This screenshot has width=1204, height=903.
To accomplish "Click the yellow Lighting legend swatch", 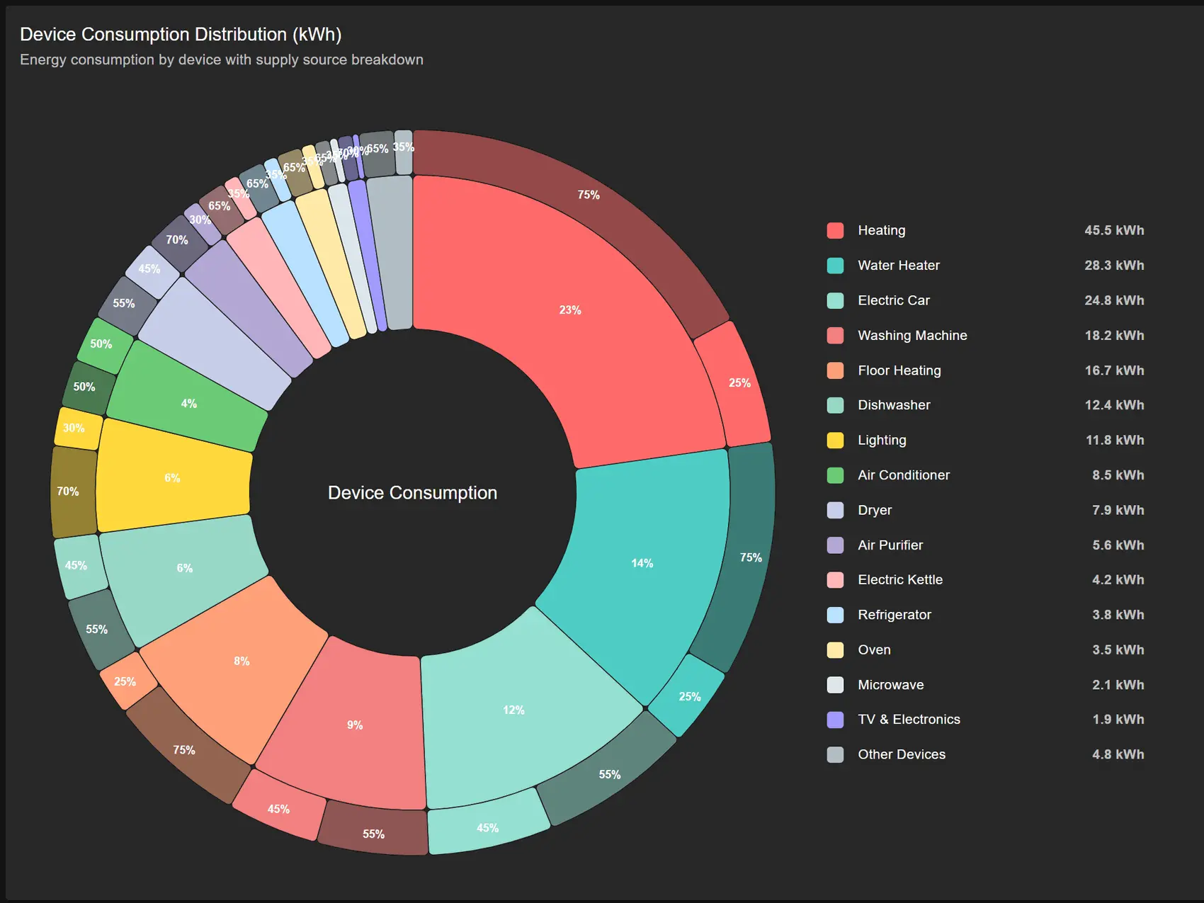I will pyautogui.click(x=835, y=441).
